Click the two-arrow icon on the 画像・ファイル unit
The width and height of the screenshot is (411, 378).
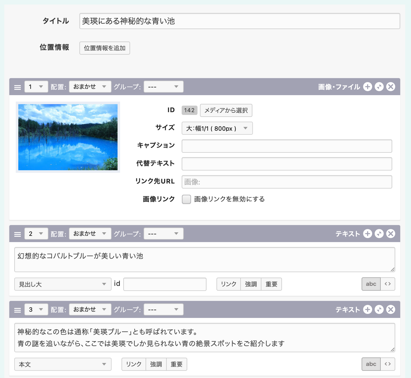(379, 87)
